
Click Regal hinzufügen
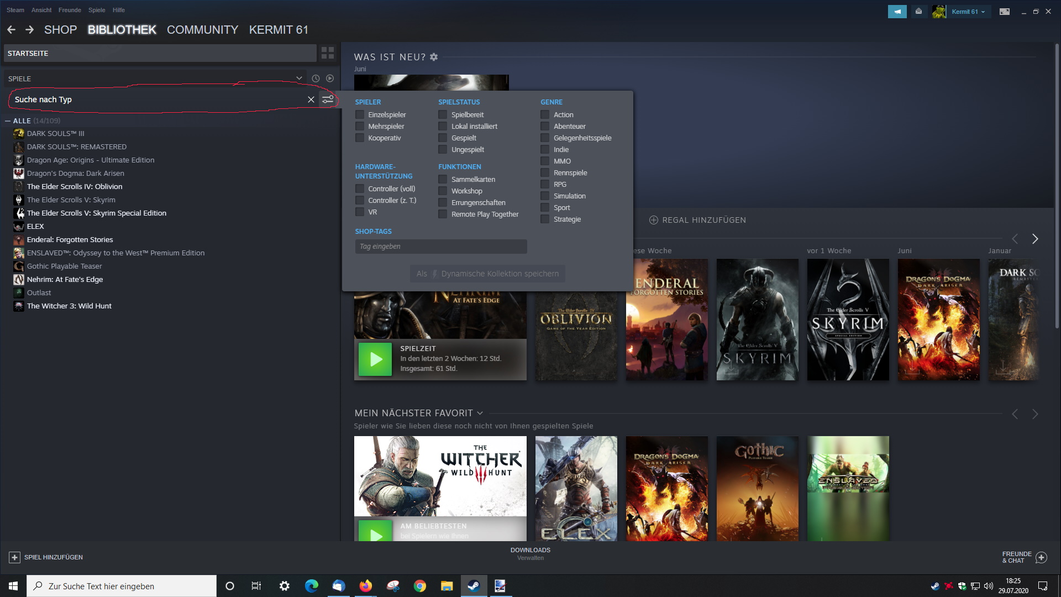point(697,220)
